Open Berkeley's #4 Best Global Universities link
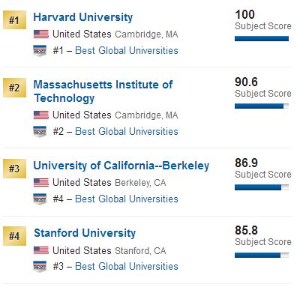This screenshot has width=297, height=287. click(127, 199)
